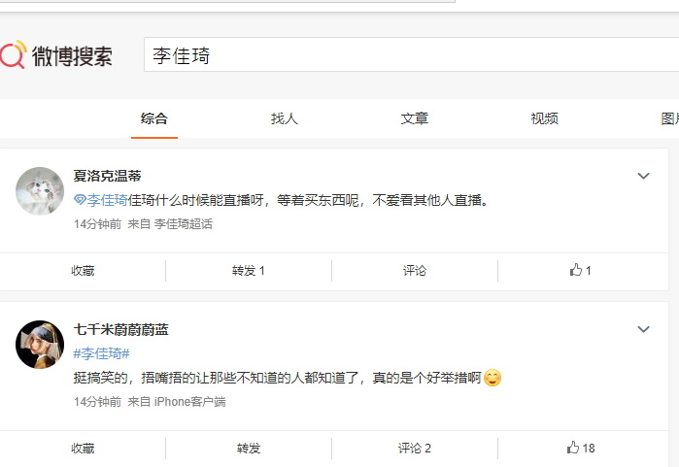Like the post with 18 thumbs-up
This screenshot has height=467, width=679.
[x=581, y=448]
